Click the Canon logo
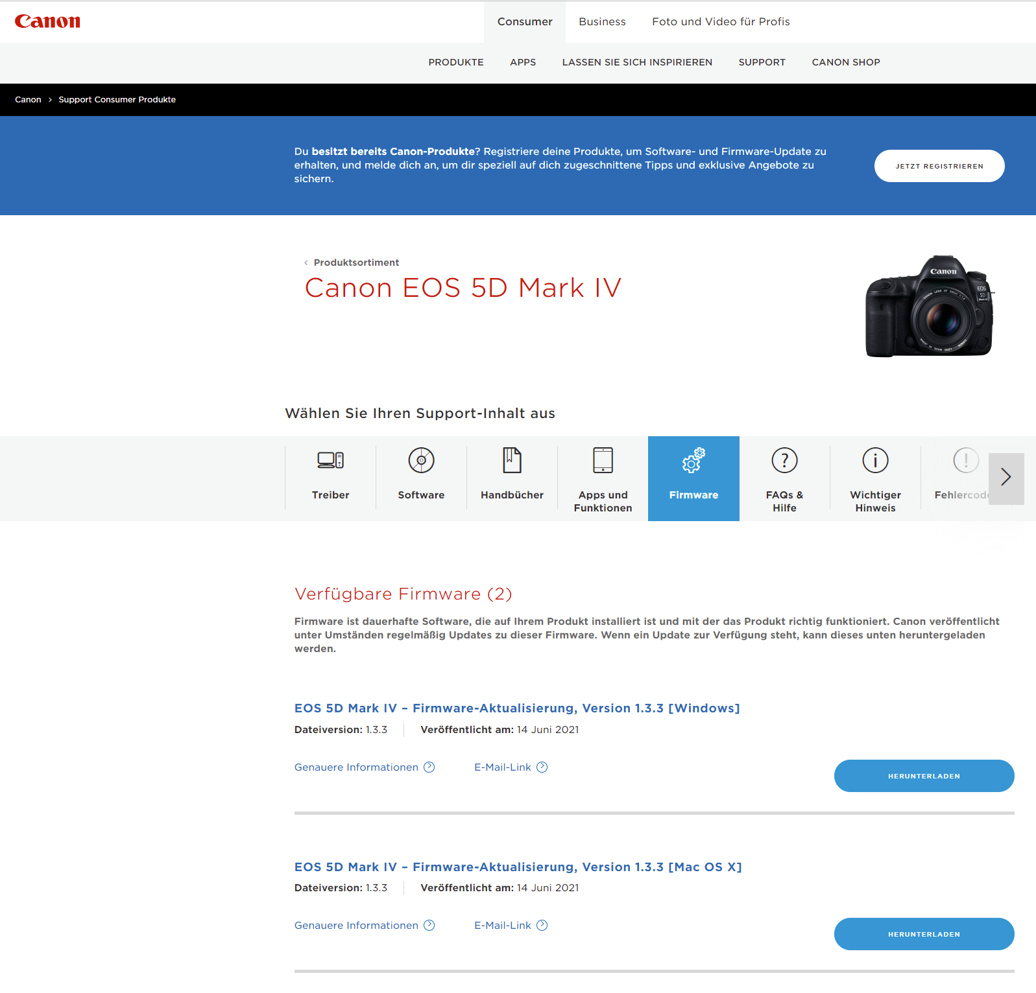The height and width of the screenshot is (993, 1036). [47, 21]
